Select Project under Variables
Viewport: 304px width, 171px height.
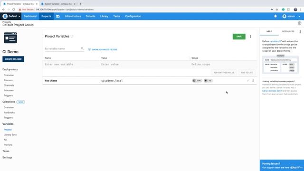(x=8, y=130)
